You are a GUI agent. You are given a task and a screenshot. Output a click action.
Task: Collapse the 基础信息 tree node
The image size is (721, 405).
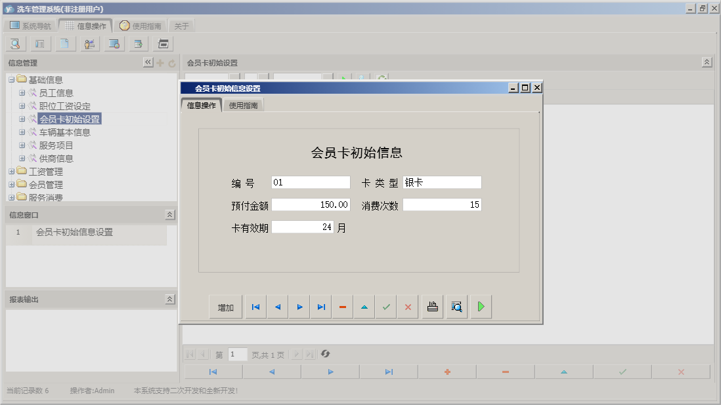point(11,79)
